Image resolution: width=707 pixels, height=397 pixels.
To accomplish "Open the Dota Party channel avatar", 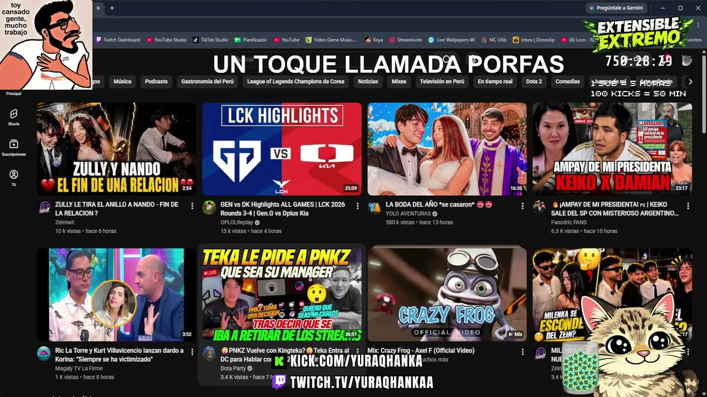I will pyautogui.click(x=209, y=353).
